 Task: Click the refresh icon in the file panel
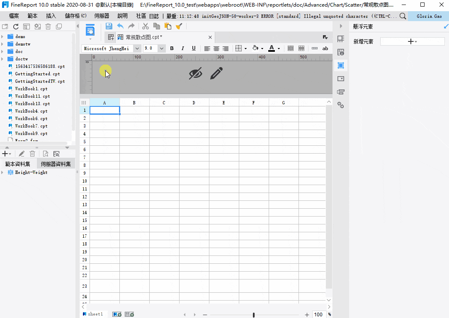pos(16,26)
